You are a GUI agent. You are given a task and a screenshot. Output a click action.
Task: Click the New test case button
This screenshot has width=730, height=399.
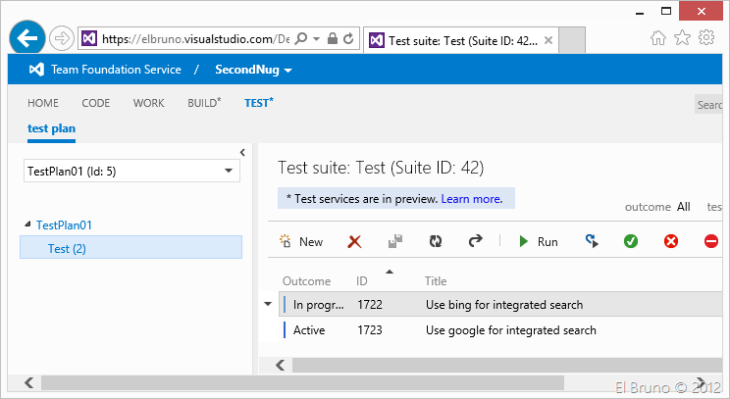pos(301,241)
